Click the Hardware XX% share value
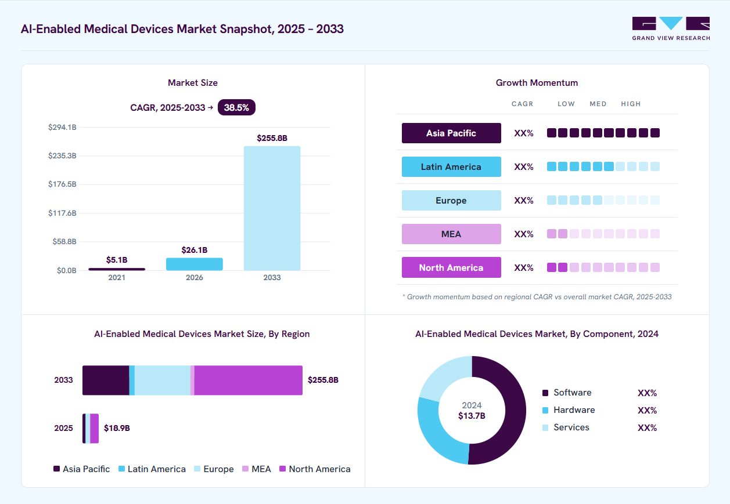Viewport: 730px width, 504px height. pos(647,410)
